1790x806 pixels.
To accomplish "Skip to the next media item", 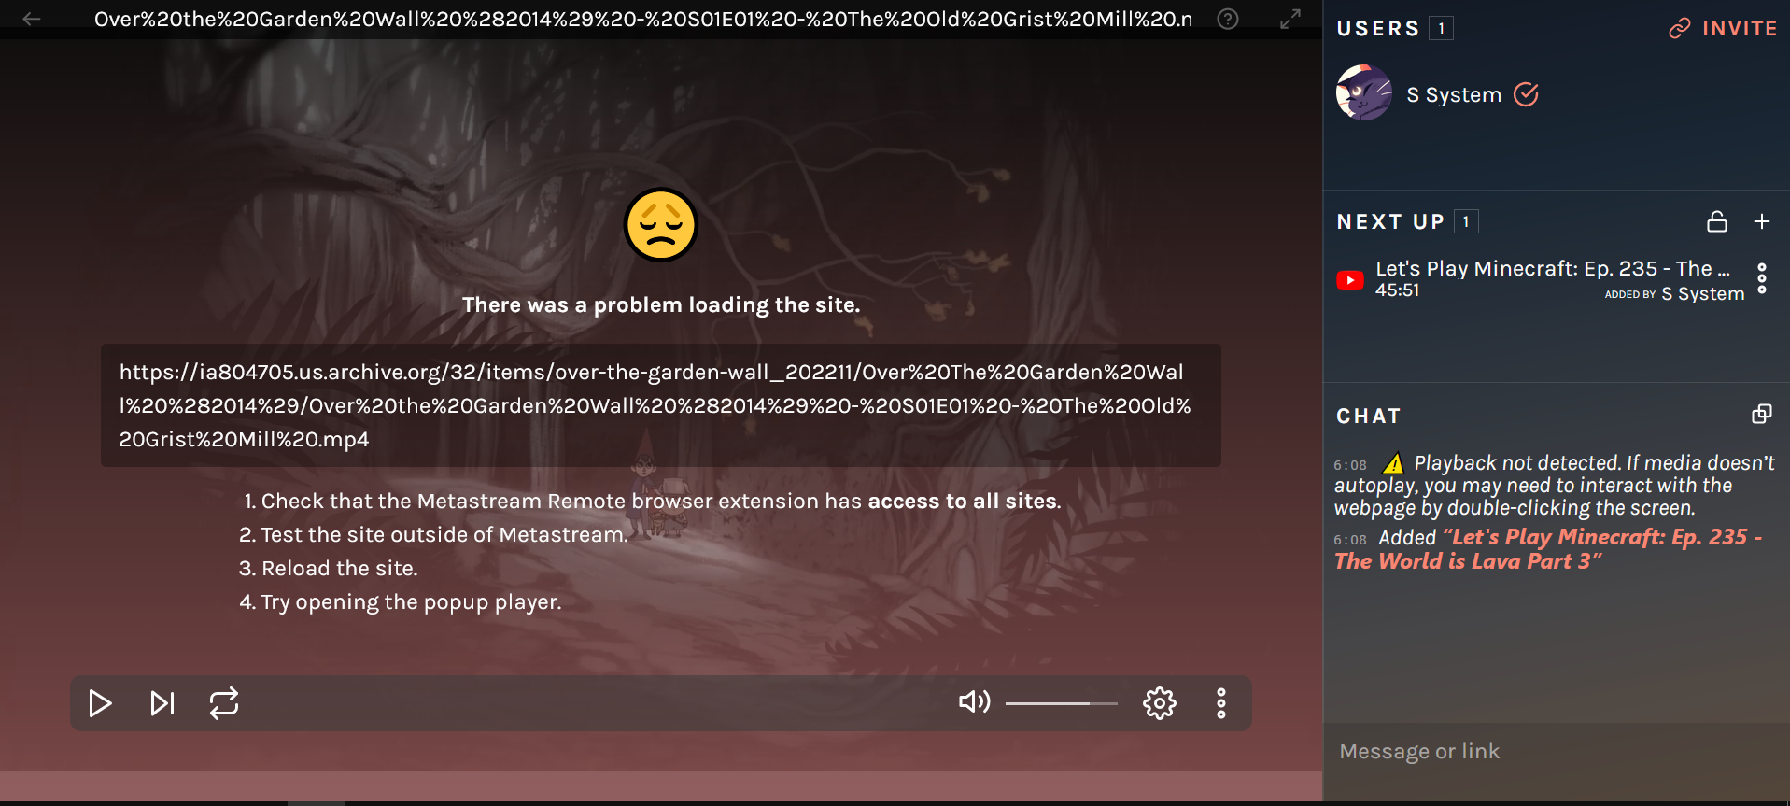I will click(x=162, y=702).
